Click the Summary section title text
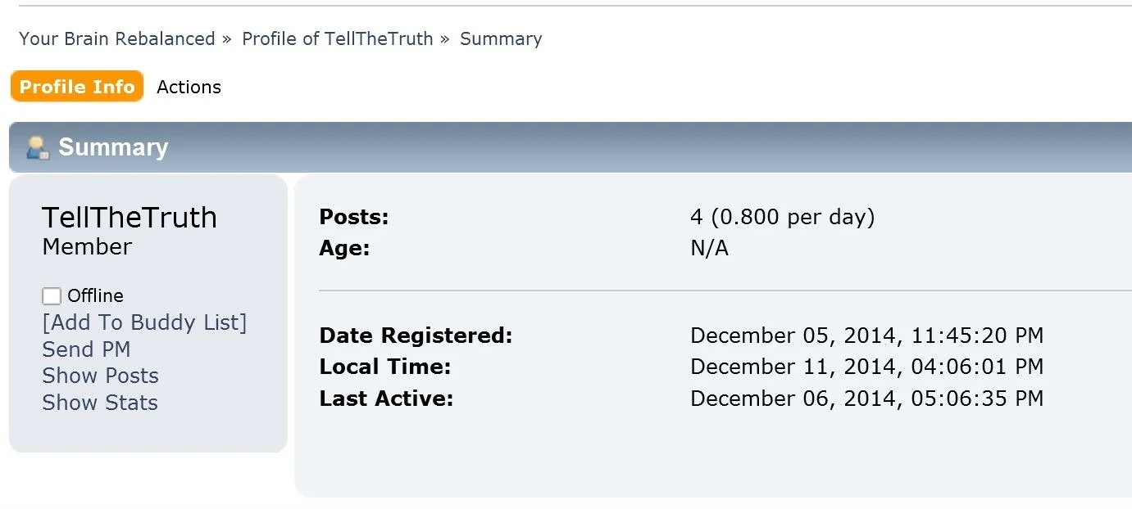Viewport: 1132px width, 509px height. [113, 147]
